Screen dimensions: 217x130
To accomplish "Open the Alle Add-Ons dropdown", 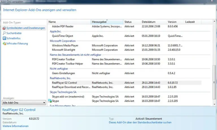I will [x=24, y=103].
